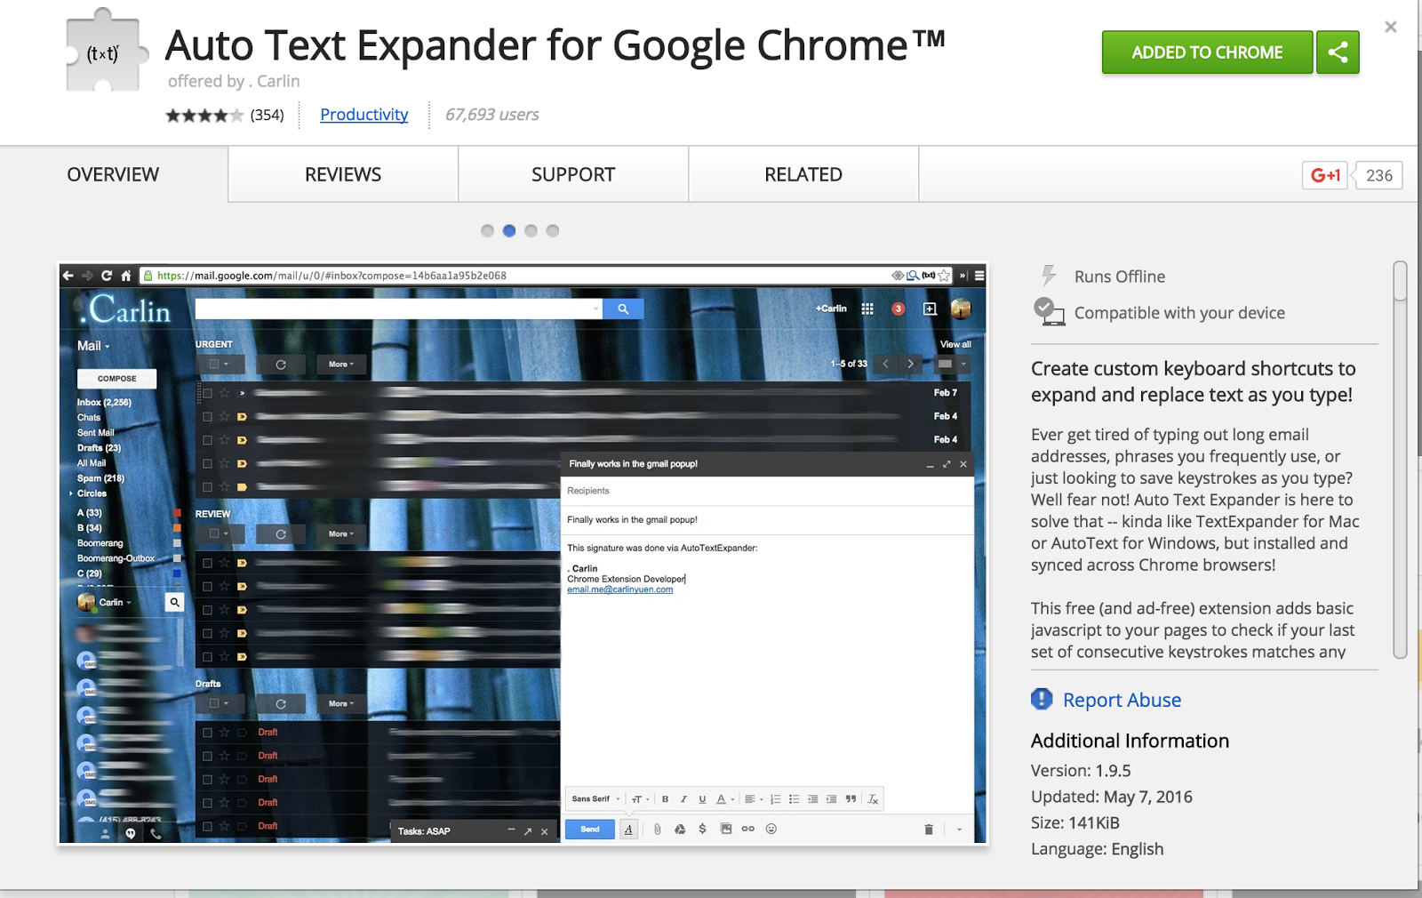This screenshot has height=898, width=1422.
Task: Open the Sans Serif font dropdown in the Gmail screenshot
Action: pos(595,799)
